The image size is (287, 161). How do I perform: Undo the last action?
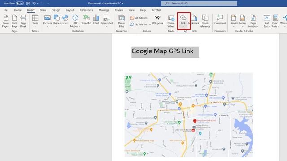click(x=34, y=4)
